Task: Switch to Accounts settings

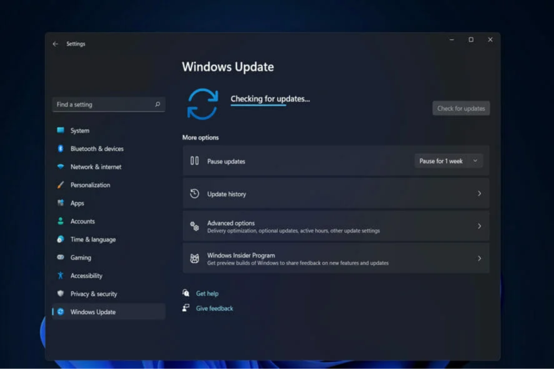Action: coord(109,221)
